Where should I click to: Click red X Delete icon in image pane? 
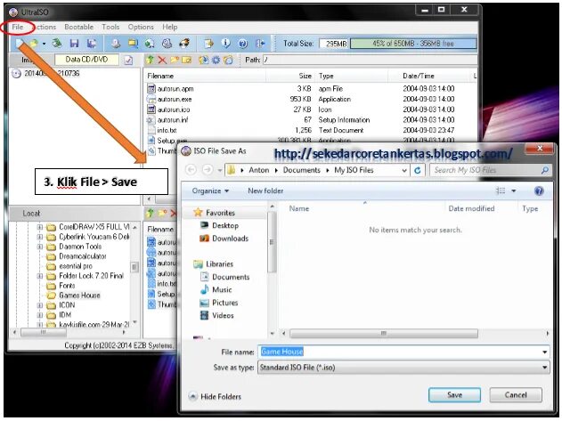pos(162,60)
